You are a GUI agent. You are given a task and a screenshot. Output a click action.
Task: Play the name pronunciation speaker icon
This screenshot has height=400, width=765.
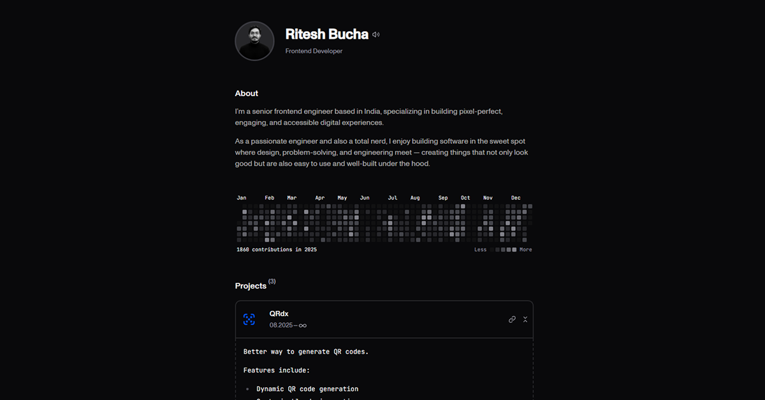[375, 34]
